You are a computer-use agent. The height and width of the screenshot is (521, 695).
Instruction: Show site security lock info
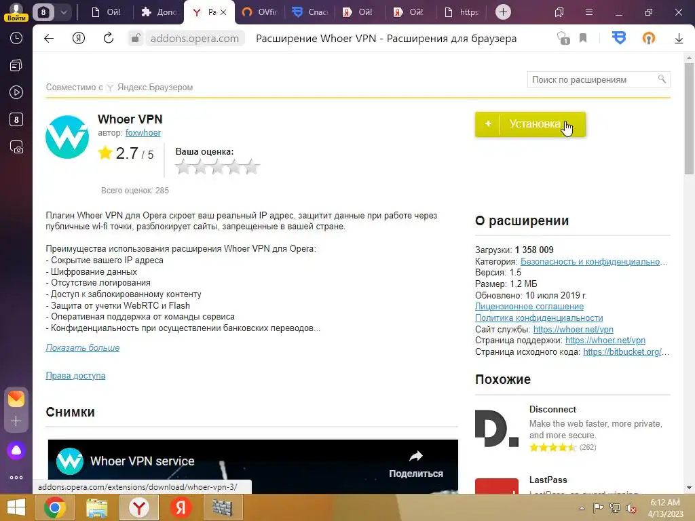tap(136, 39)
